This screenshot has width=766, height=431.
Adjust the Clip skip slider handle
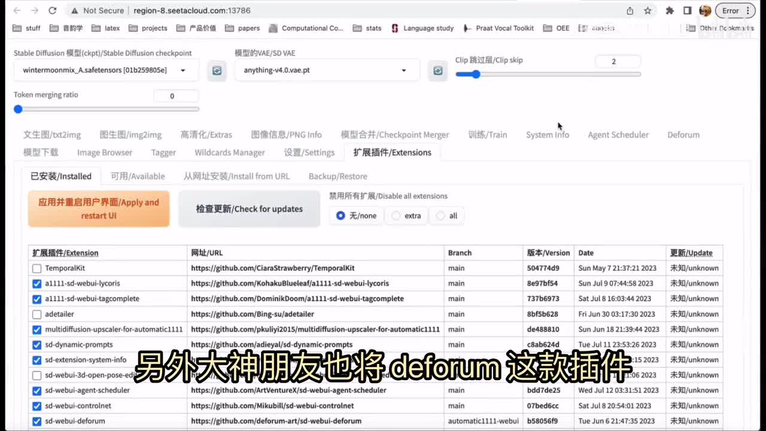pos(475,74)
